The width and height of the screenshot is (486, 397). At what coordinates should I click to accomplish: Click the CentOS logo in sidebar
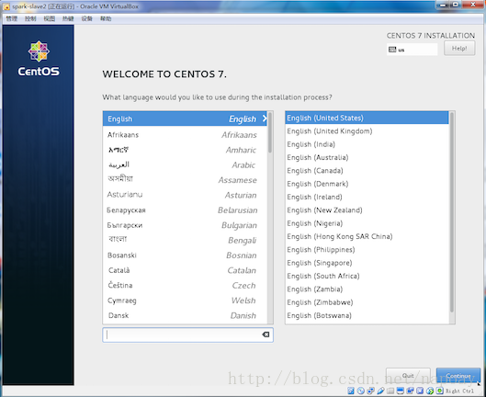click(x=39, y=58)
